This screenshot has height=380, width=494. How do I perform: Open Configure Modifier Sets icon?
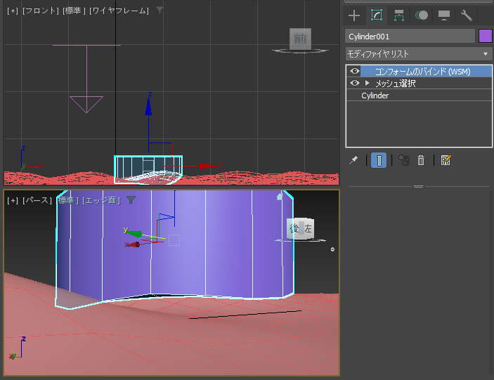446,160
